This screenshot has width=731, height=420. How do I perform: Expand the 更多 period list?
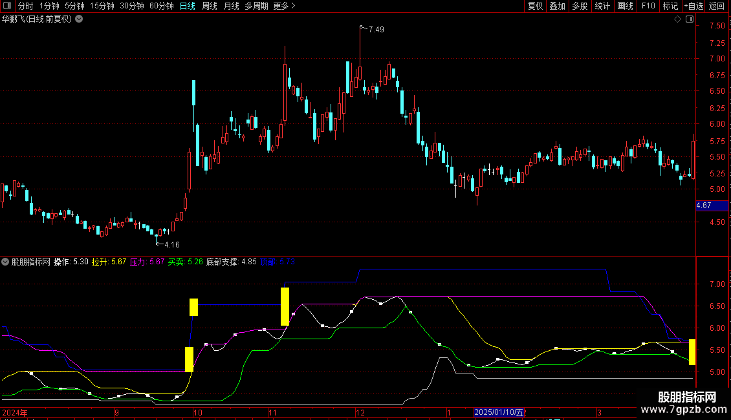pyautogui.click(x=284, y=6)
